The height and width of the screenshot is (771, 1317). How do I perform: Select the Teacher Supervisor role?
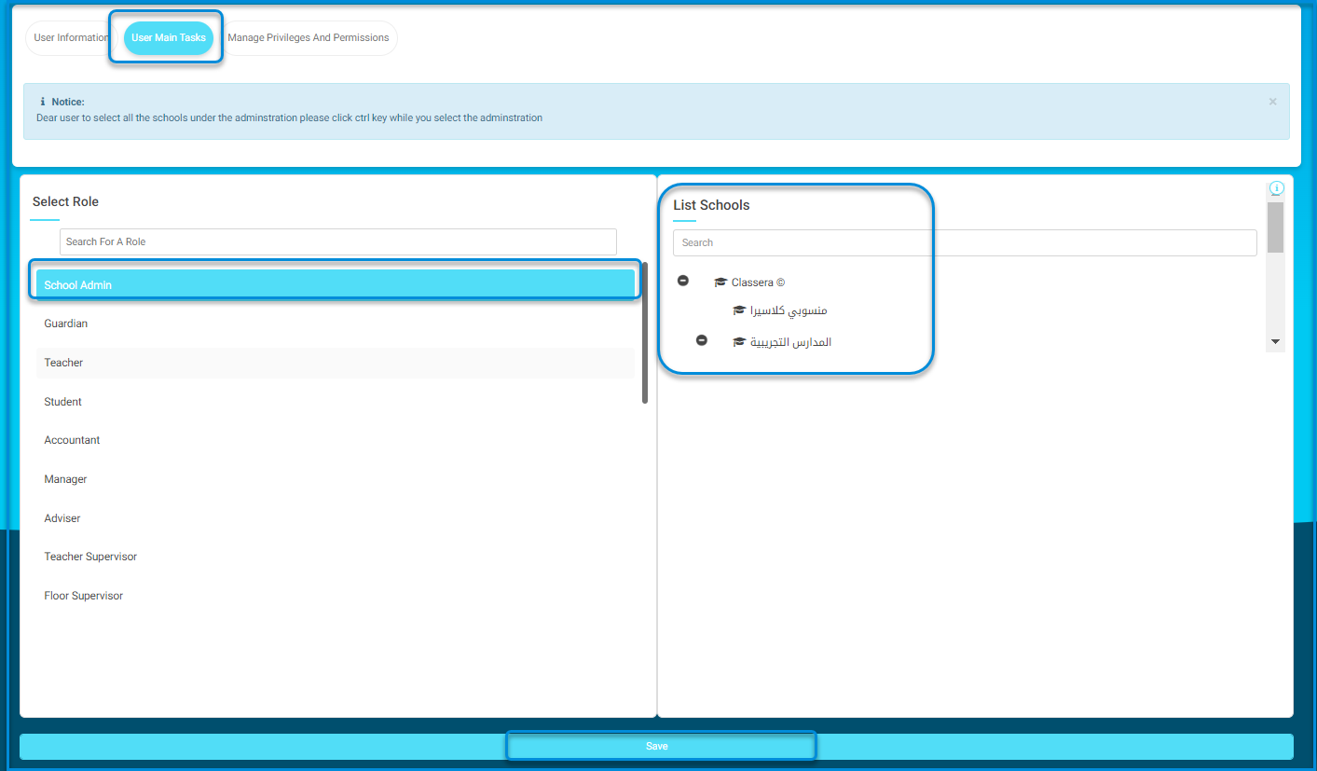click(336, 557)
